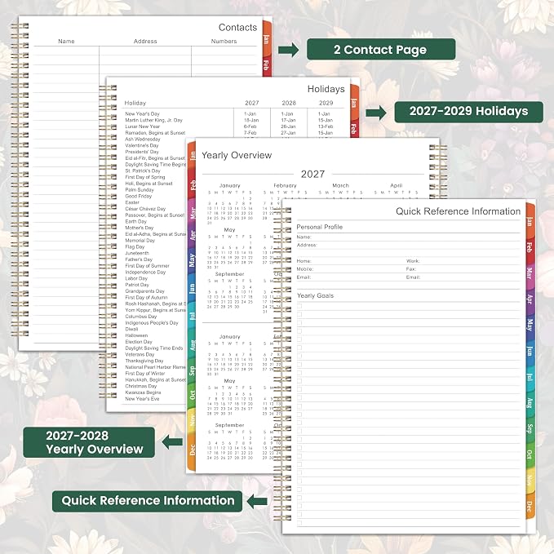Open the May tab on Yearly Overview page
This screenshot has width=554, height=554.
pyautogui.click(x=192, y=260)
